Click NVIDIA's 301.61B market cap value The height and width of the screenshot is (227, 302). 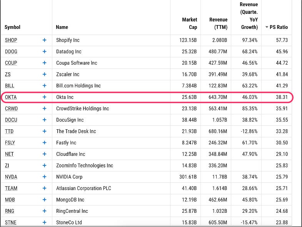pyautogui.click(x=188, y=177)
